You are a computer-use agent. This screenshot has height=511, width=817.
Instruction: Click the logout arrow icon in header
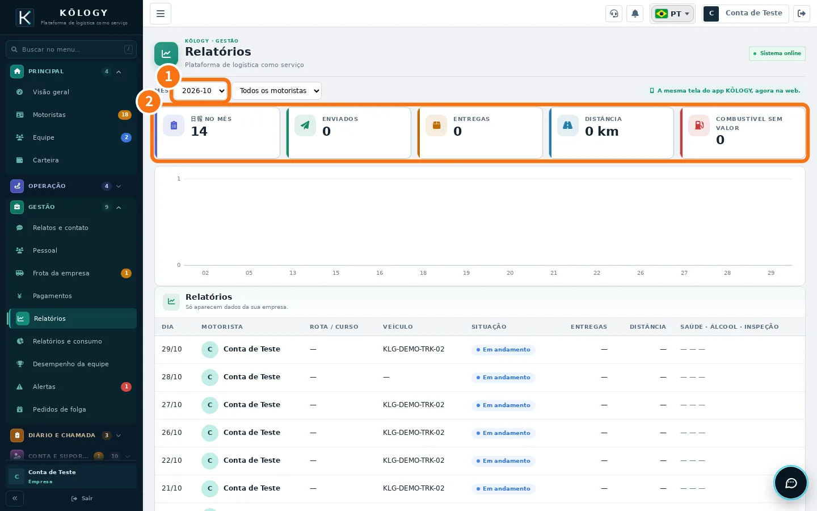802,14
